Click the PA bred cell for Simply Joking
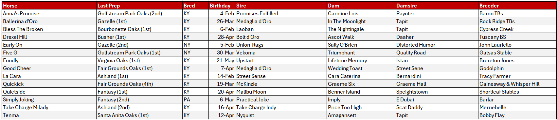557x120 pixels. coord(195,99)
